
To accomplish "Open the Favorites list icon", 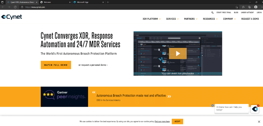I will [243, 7].
